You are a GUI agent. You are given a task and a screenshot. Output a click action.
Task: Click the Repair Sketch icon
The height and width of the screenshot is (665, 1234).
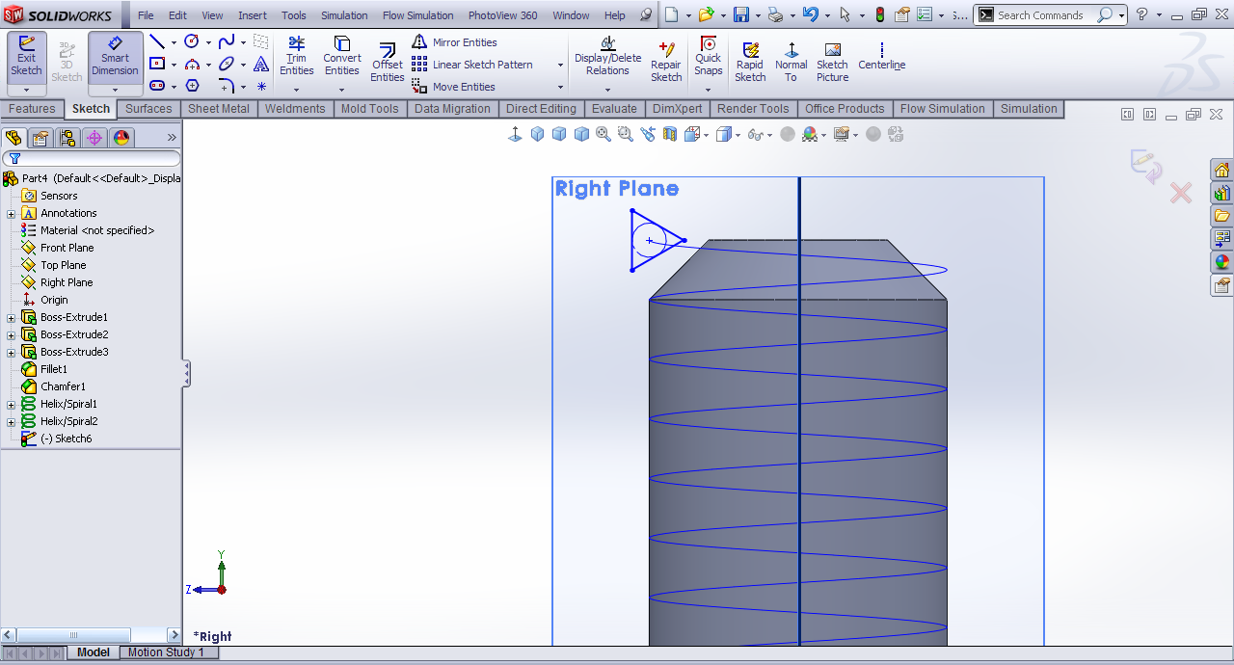click(x=666, y=62)
